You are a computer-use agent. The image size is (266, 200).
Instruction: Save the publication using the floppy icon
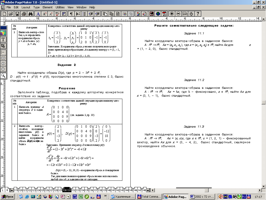click(x=17, y=14)
